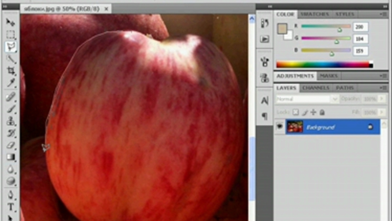Image resolution: width=392 pixels, height=221 pixels.
Task: Select the Gradient tool
Action: (11, 157)
